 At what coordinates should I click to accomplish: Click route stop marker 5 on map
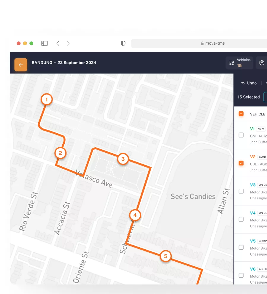click(x=166, y=256)
